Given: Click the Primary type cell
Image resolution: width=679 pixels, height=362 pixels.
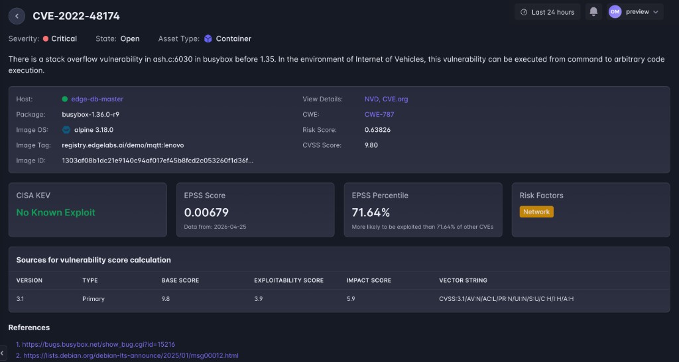Looking at the screenshot, I should coord(93,299).
